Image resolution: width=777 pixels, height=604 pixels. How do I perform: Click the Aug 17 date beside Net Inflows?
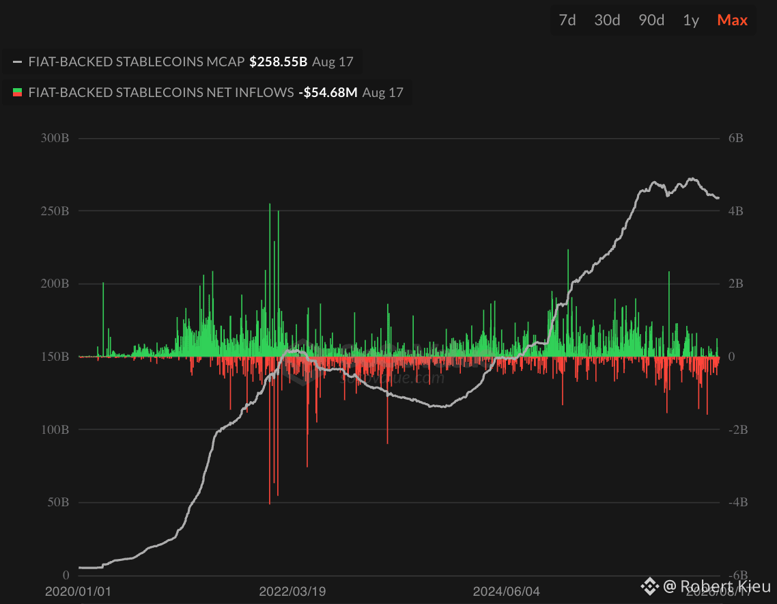(382, 92)
